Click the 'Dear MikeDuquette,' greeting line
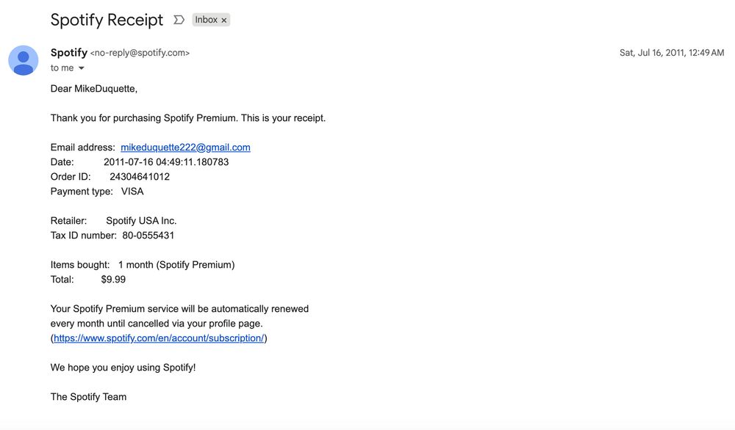 click(94, 89)
